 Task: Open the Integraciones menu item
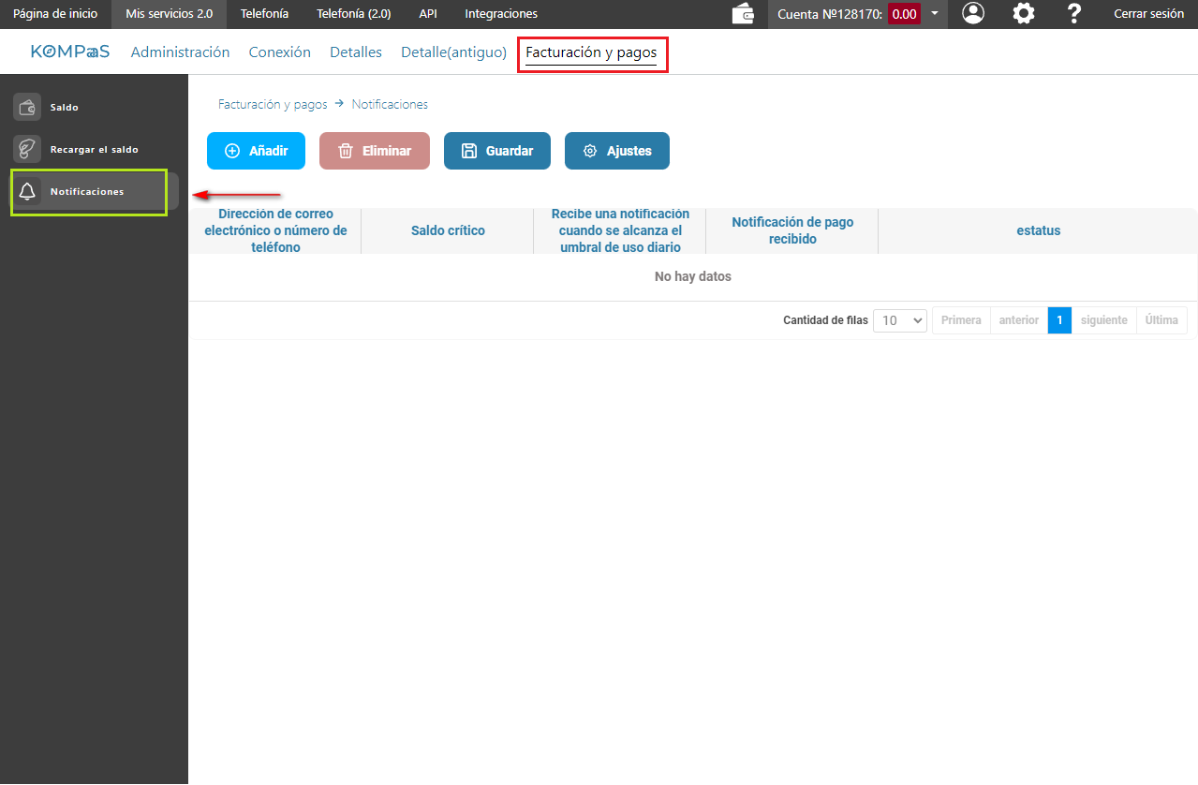(501, 14)
